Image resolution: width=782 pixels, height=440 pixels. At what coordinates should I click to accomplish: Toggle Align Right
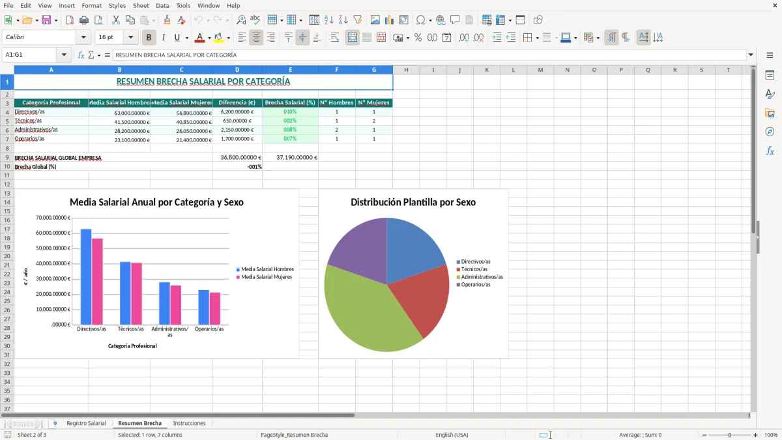(270, 38)
